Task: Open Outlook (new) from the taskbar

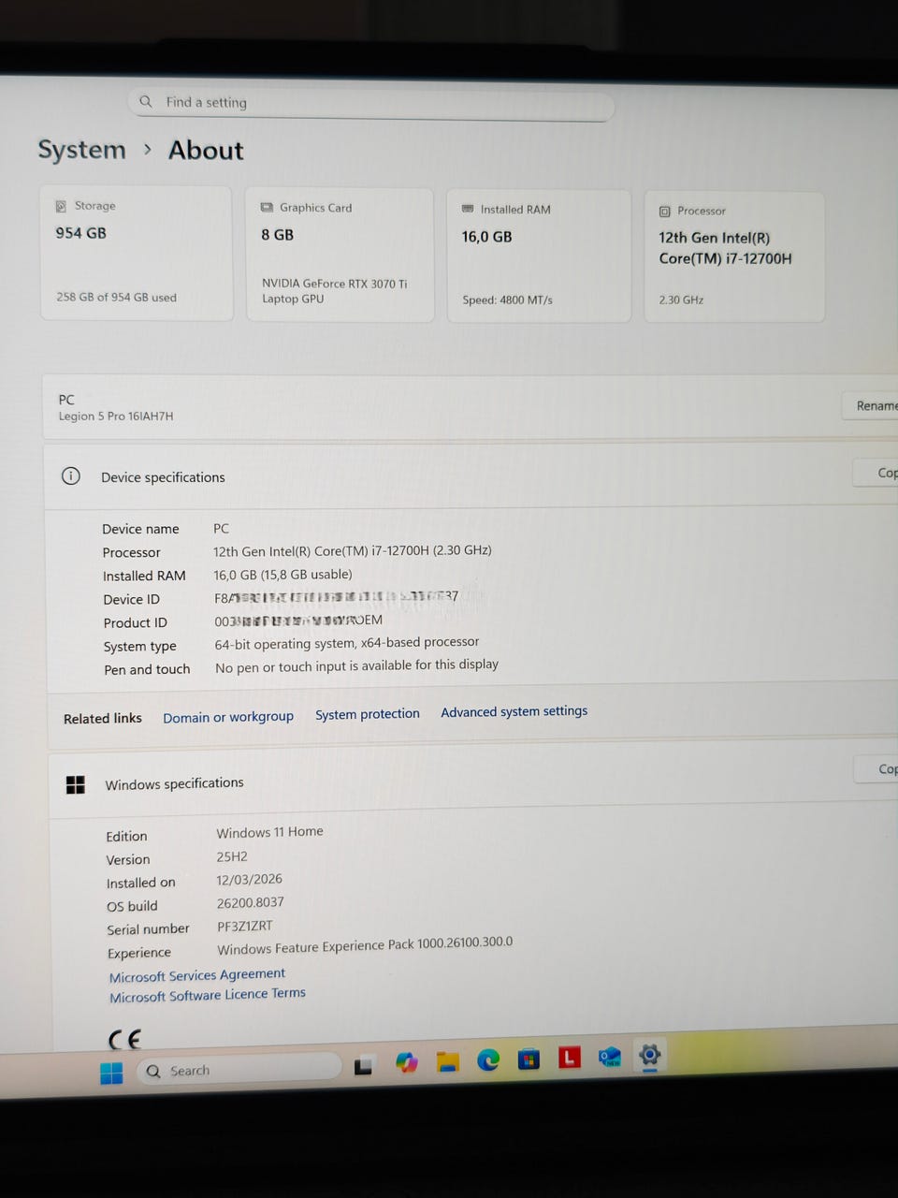Action: pos(610,1057)
